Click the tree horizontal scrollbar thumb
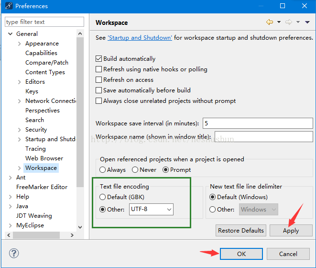Screen dimensions: 316x268 36,235
